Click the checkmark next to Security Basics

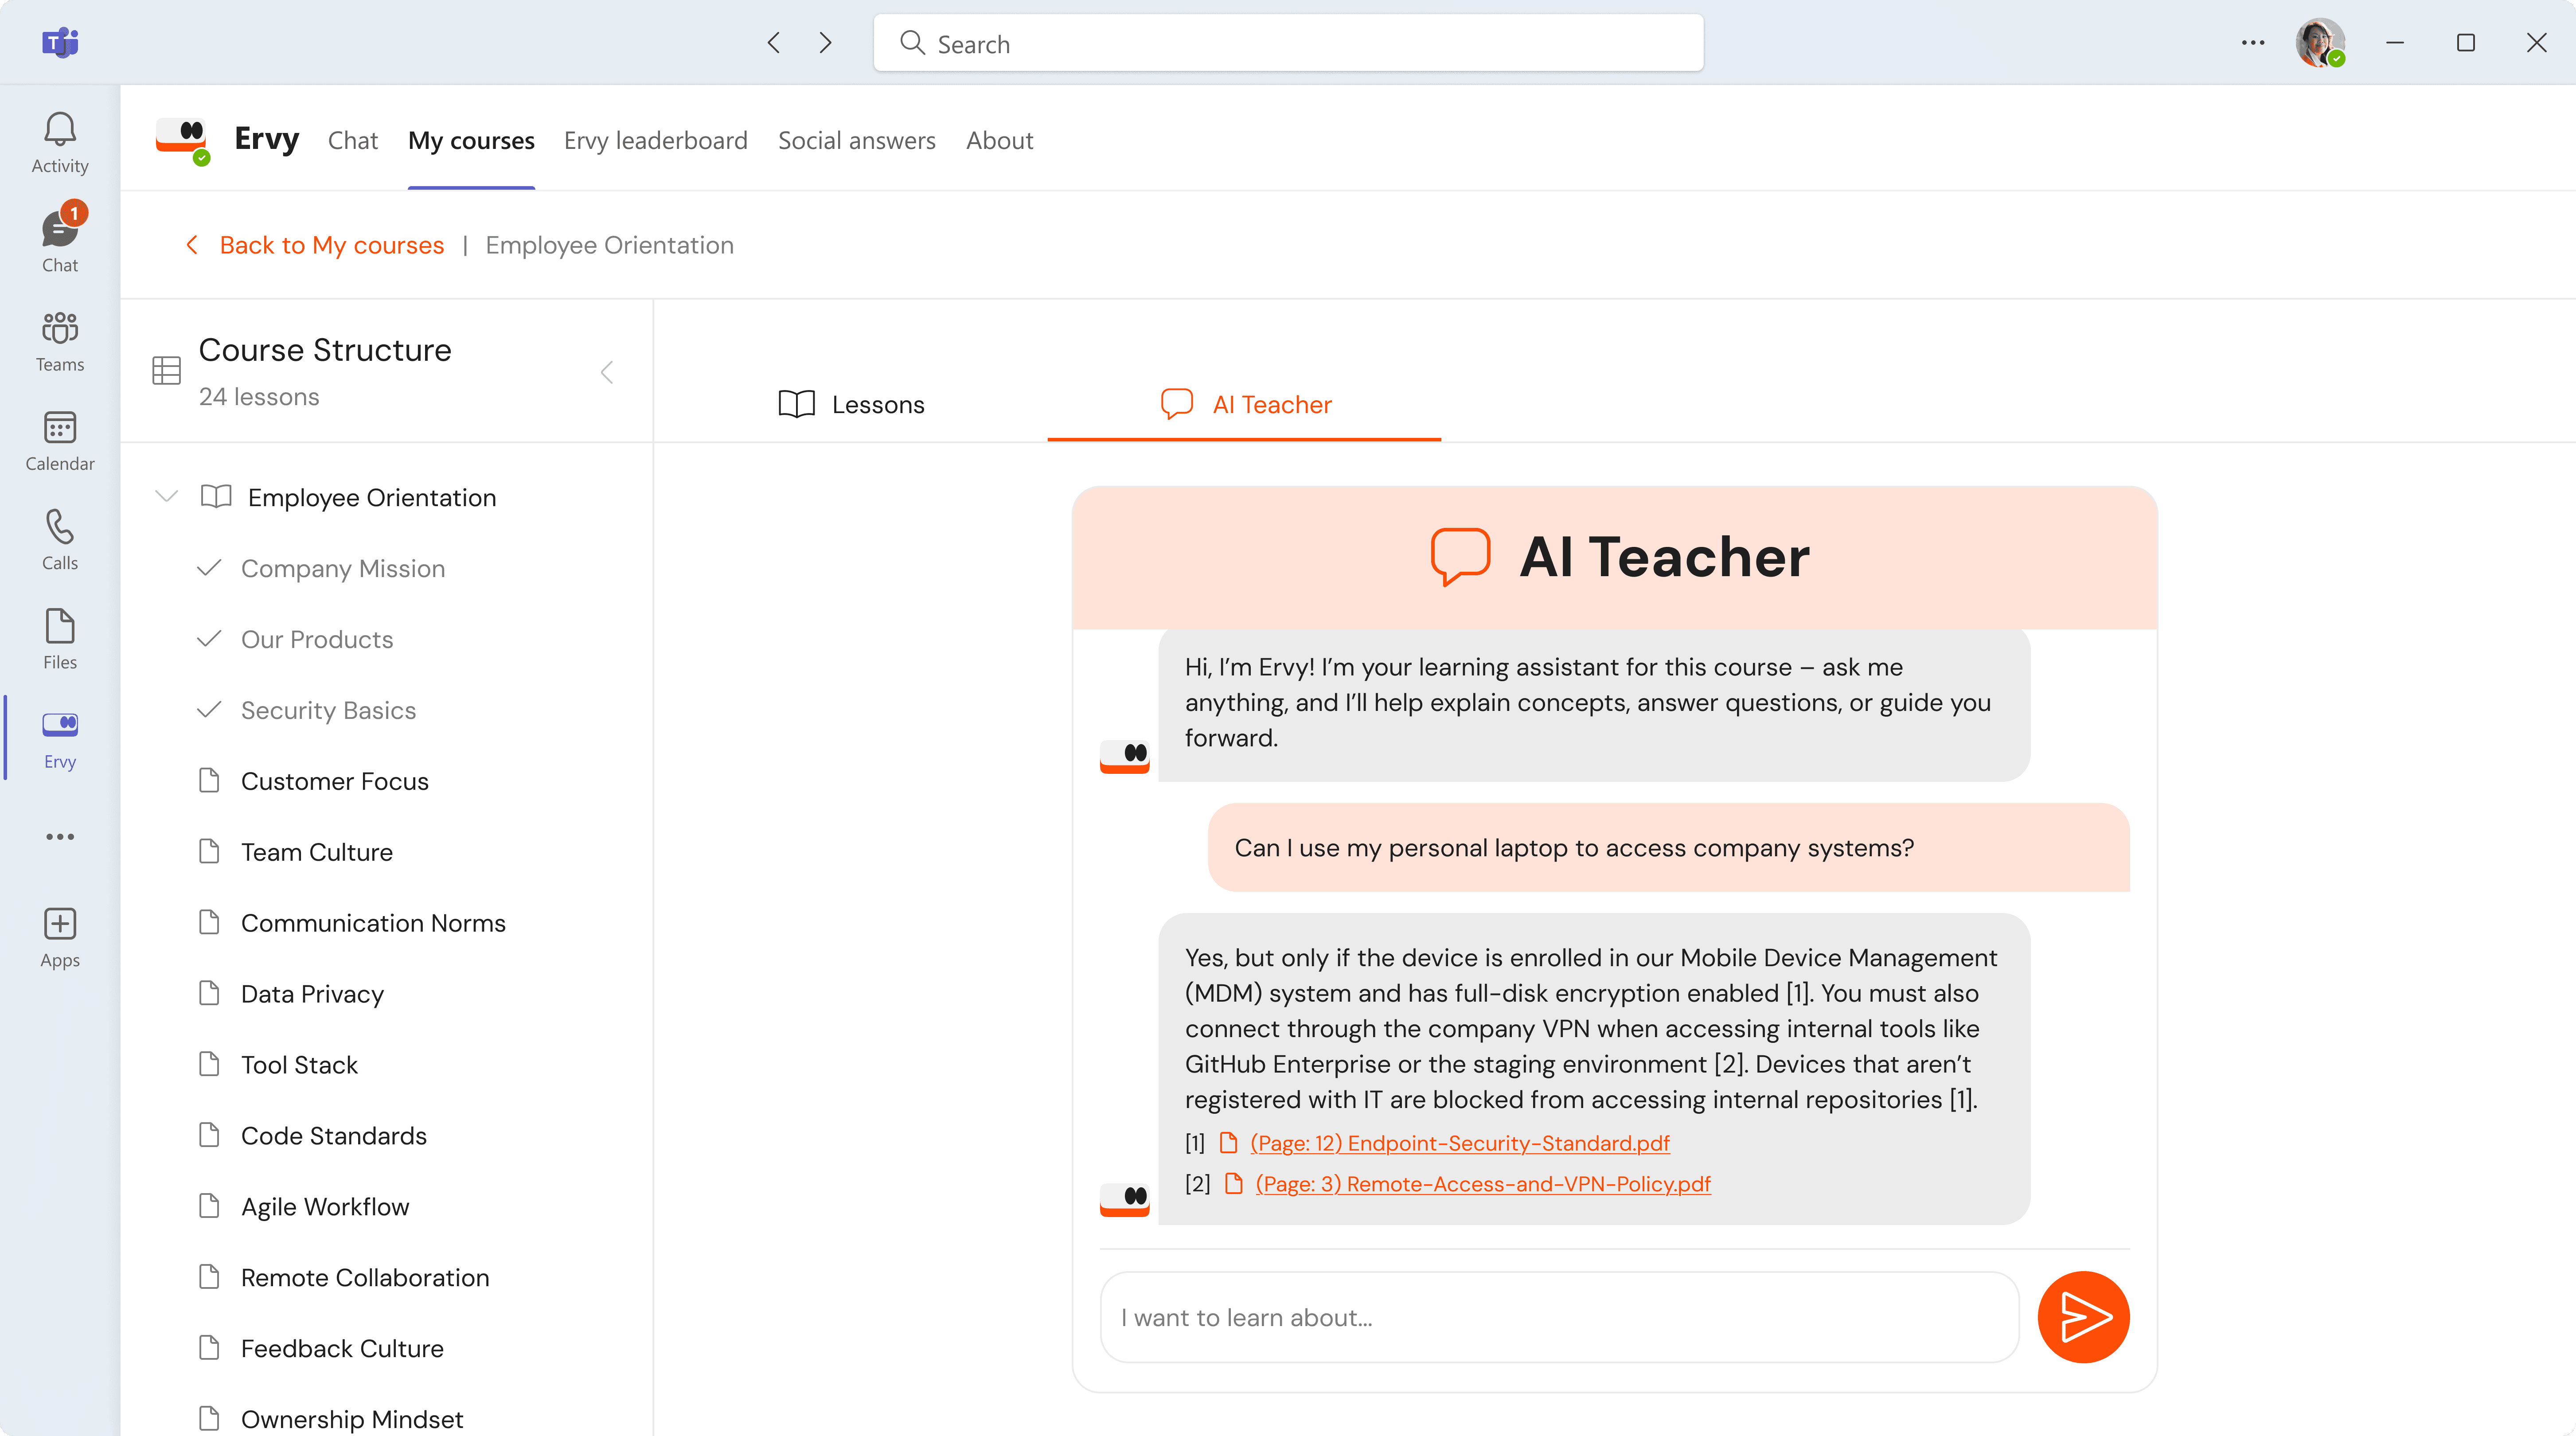[209, 710]
